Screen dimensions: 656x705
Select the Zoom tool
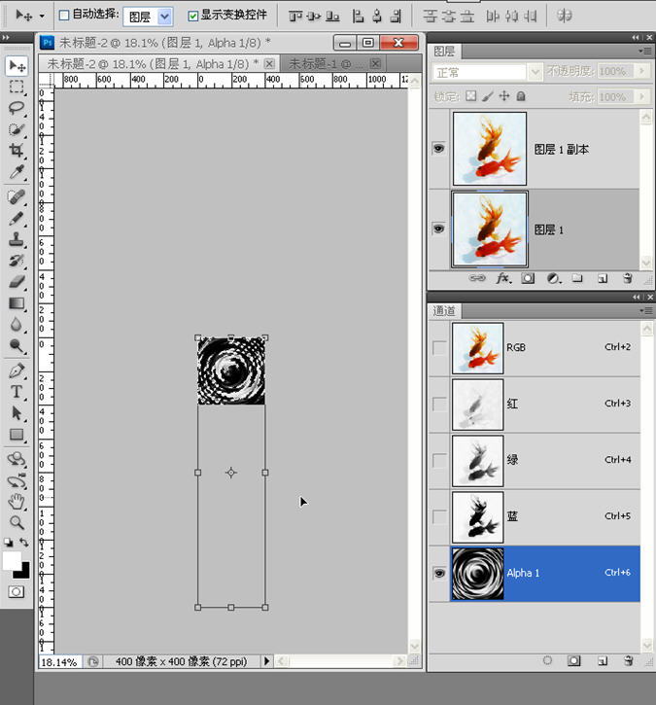tap(17, 522)
